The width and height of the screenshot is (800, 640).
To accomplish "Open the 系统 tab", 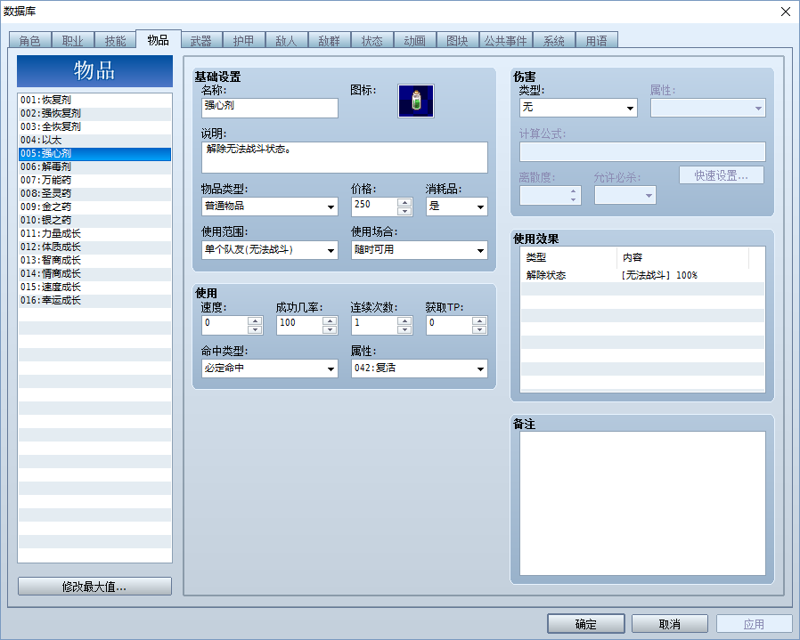I will (553, 40).
